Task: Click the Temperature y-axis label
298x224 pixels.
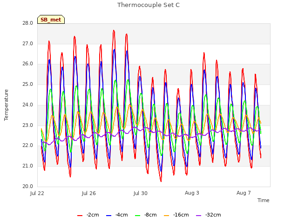Action: click(6, 105)
